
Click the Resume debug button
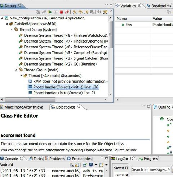[x=50, y=12]
